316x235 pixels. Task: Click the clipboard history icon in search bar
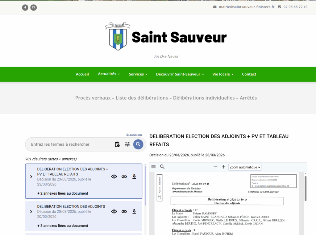coord(117,144)
